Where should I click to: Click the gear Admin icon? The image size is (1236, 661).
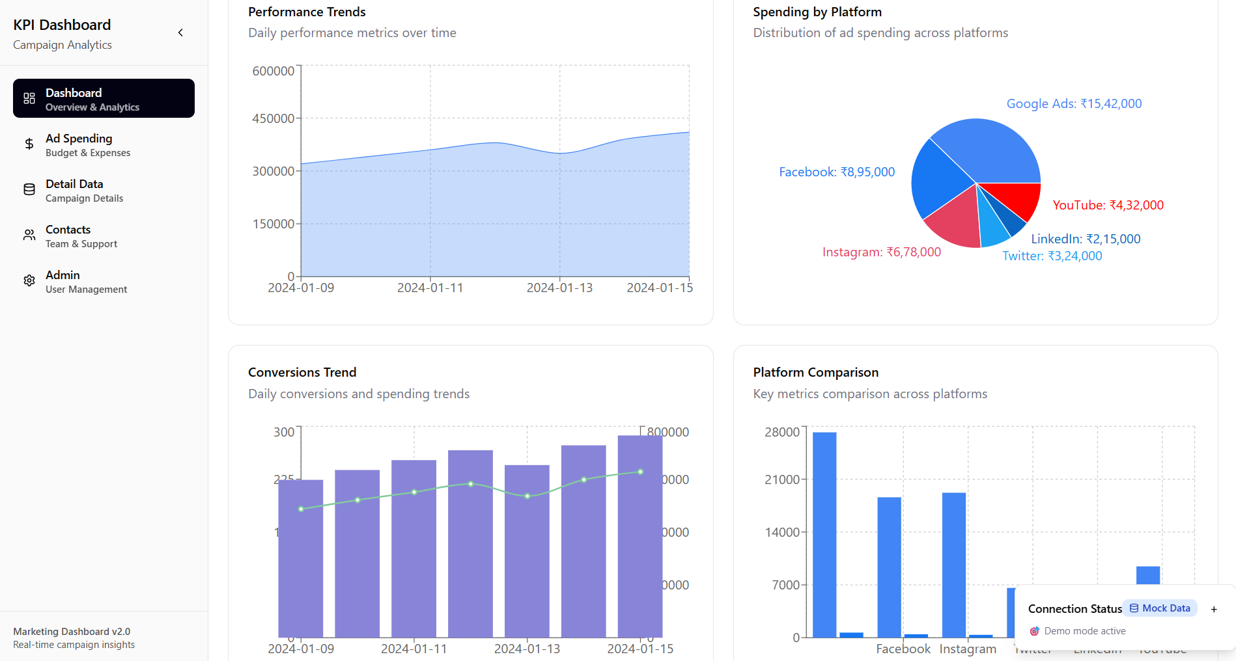29,280
